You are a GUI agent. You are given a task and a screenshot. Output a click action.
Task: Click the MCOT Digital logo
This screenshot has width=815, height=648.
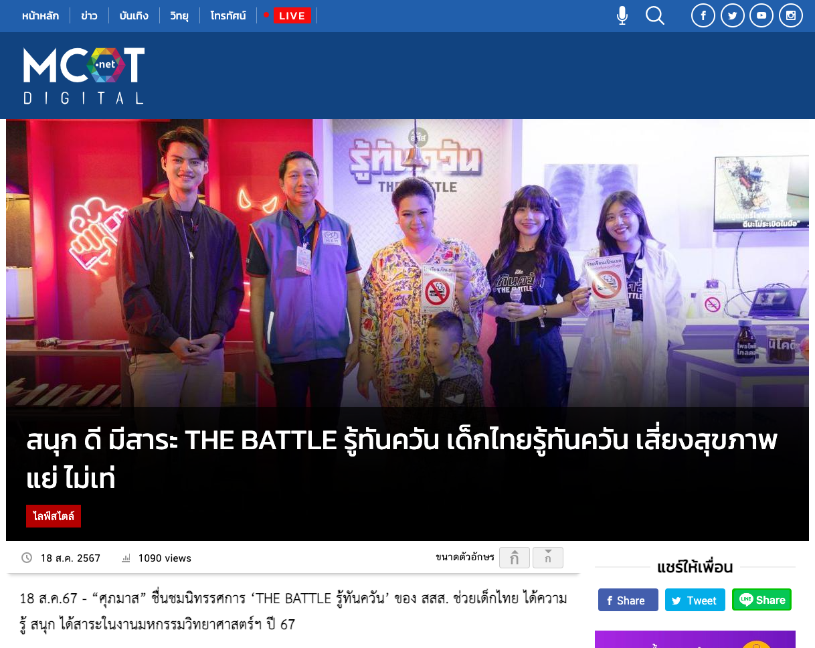(x=84, y=75)
